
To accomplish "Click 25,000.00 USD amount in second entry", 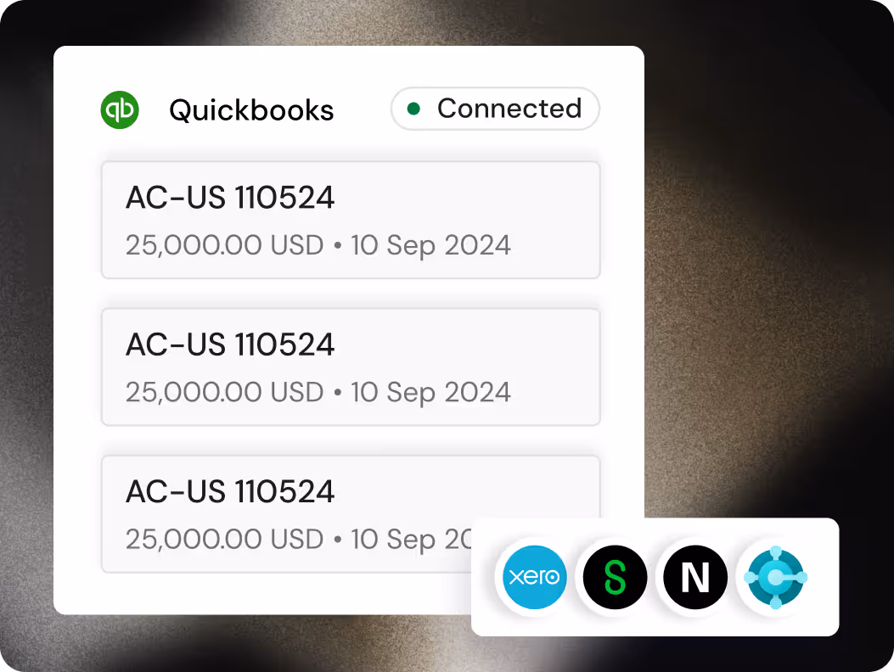I will [x=225, y=393].
